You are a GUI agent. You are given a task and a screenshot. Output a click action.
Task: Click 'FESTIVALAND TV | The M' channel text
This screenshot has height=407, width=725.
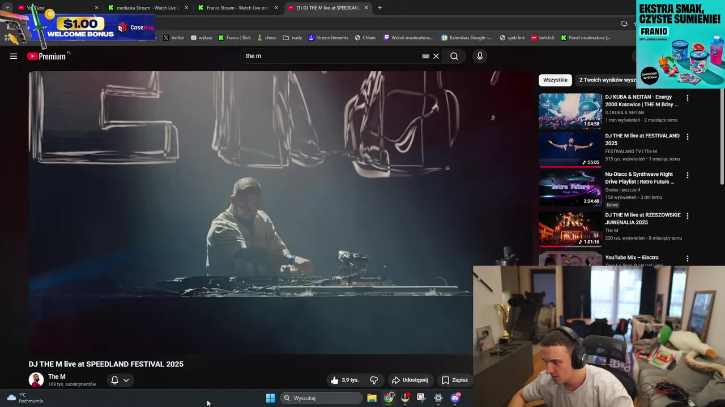(x=631, y=151)
